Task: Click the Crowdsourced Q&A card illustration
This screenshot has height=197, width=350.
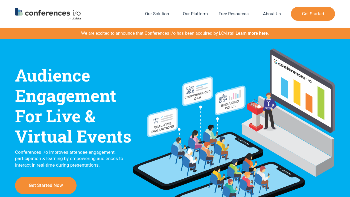Action: [x=197, y=91]
